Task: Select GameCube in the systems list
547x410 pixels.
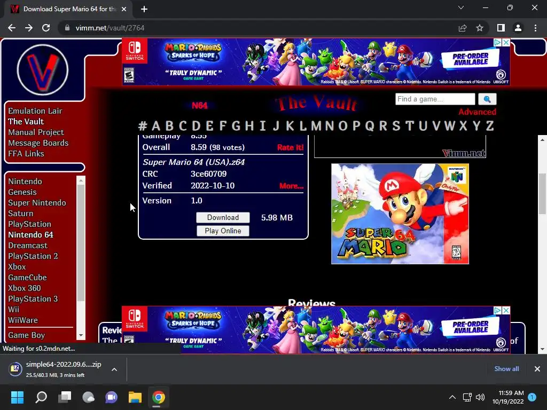Action: (x=28, y=278)
